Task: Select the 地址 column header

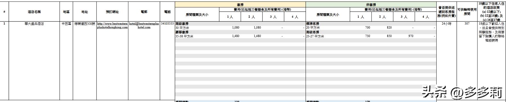Action: point(85,12)
